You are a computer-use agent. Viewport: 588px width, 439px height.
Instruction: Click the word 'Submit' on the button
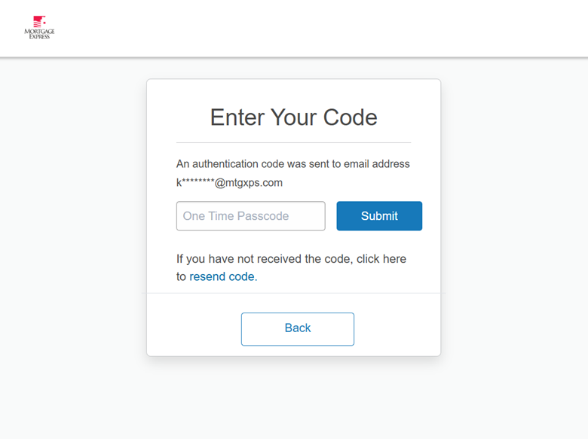(378, 216)
